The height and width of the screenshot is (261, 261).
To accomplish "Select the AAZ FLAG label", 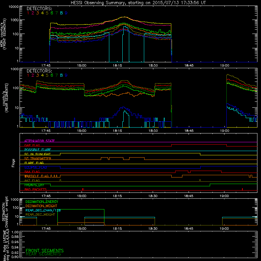I will pos(32,180).
